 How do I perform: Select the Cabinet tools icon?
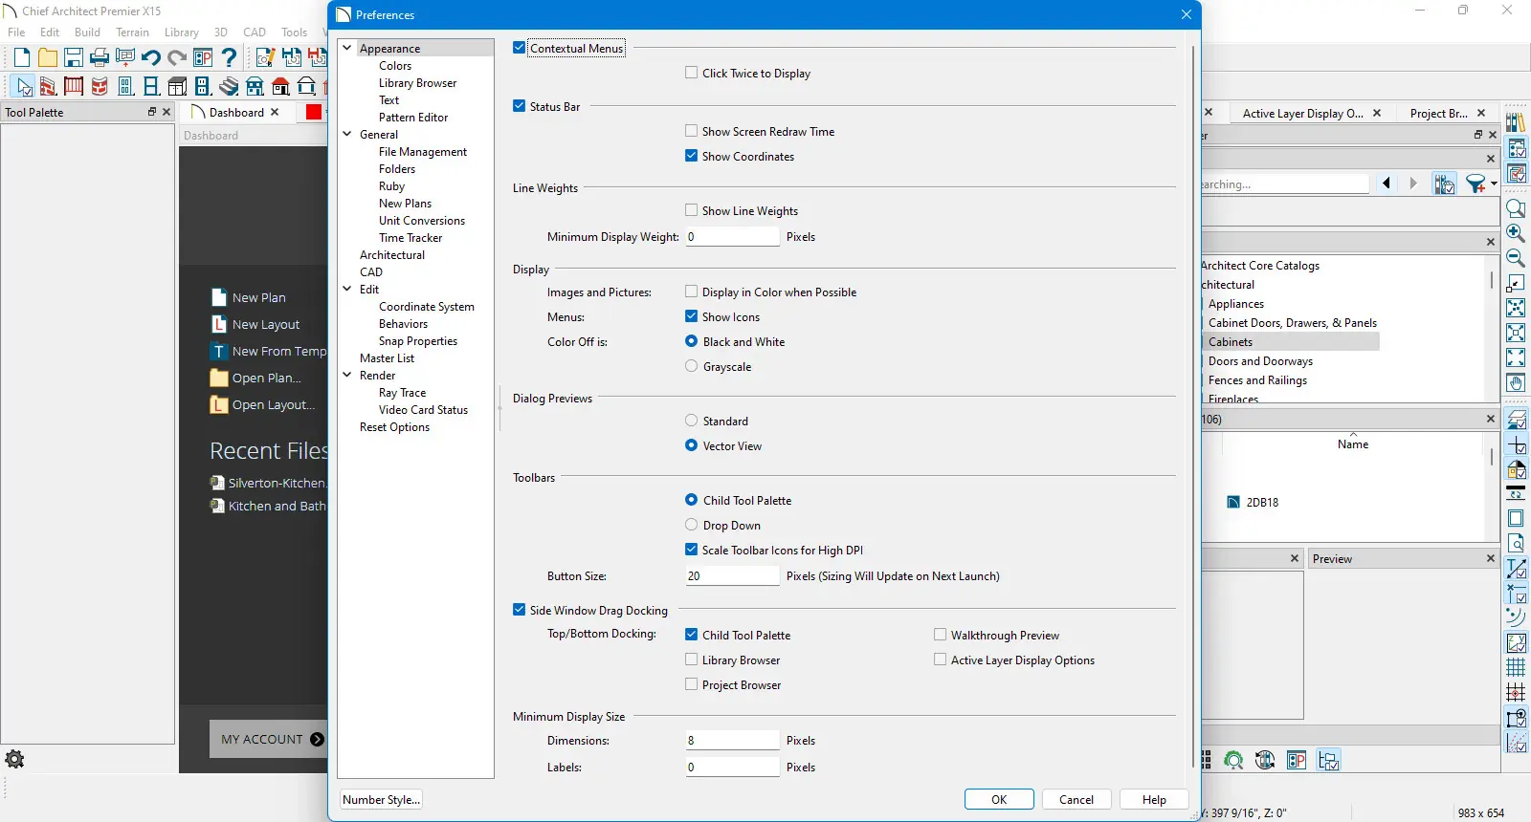177,87
